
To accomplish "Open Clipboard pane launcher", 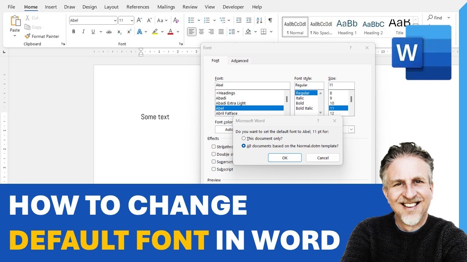I will pyautogui.click(x=63, y=44).
